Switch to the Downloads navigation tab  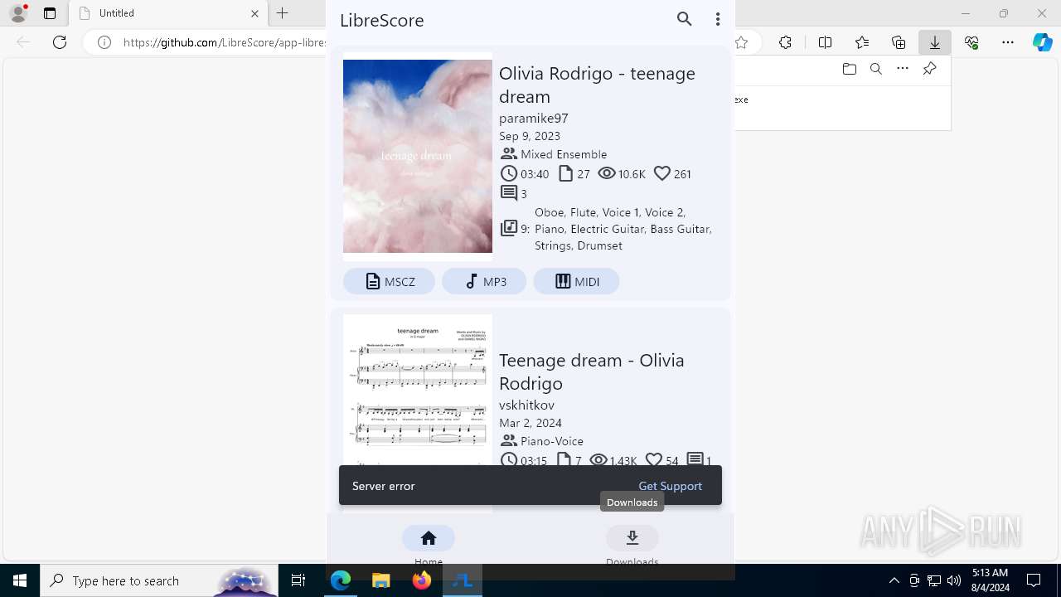[632, 546]
